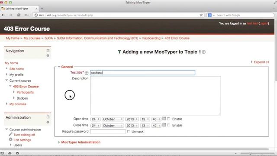
Task: Close the Editing MooTyper tab
Action: click(36, 9)
